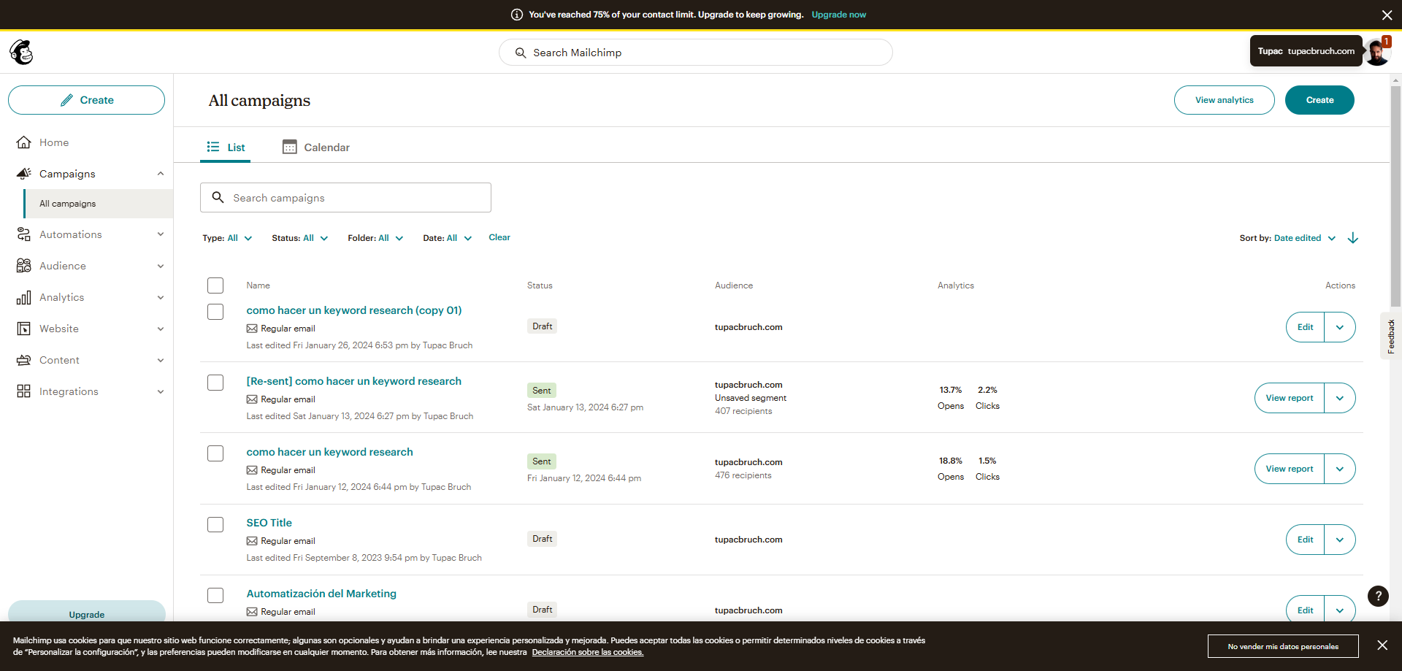This screenshot has width=1402, height=671.
Task: Click the Website sidebar icon
Action: click(x=23, y=328)
